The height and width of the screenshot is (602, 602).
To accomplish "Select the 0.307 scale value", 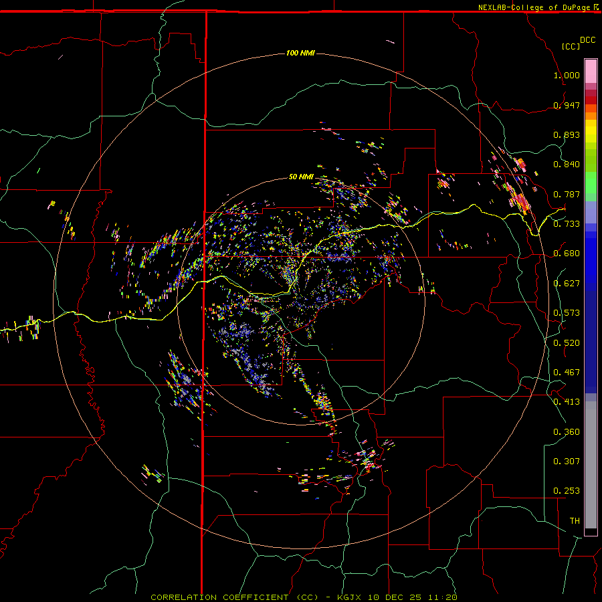I will (x=567, y=462).
